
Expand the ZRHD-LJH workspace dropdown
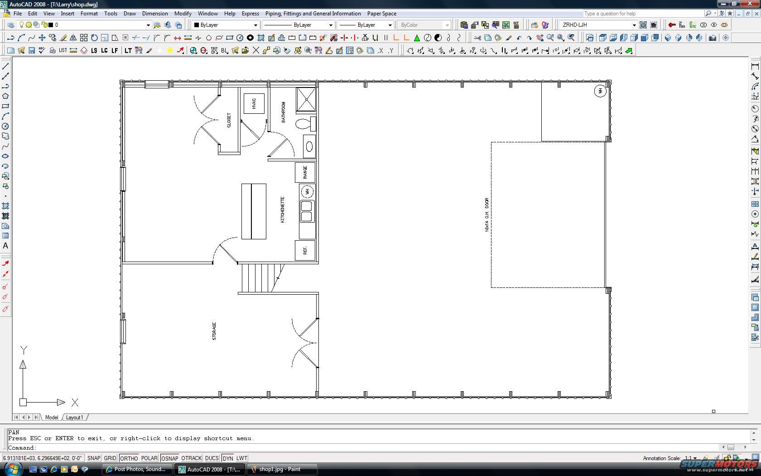[634, 25]
